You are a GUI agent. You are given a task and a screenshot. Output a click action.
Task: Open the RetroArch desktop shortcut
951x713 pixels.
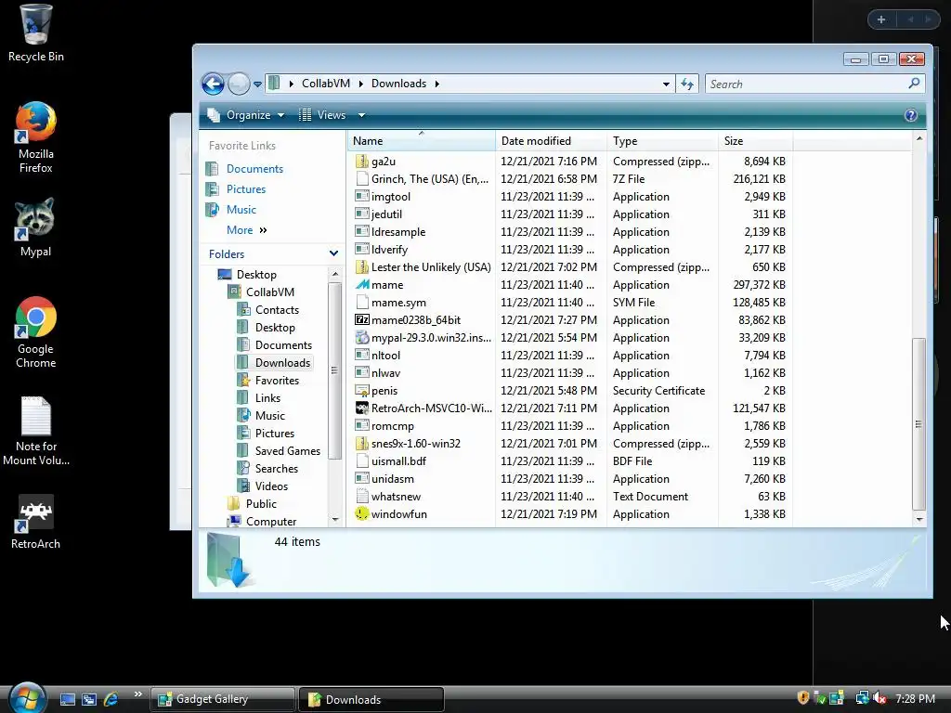pyautogui.click(x=35, y=522)
